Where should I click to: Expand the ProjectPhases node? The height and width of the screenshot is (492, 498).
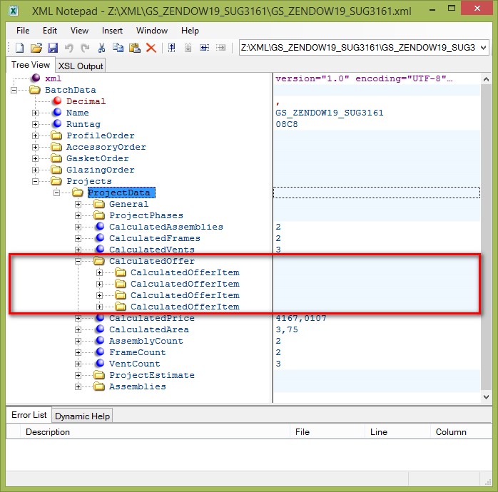click(78, 216)
